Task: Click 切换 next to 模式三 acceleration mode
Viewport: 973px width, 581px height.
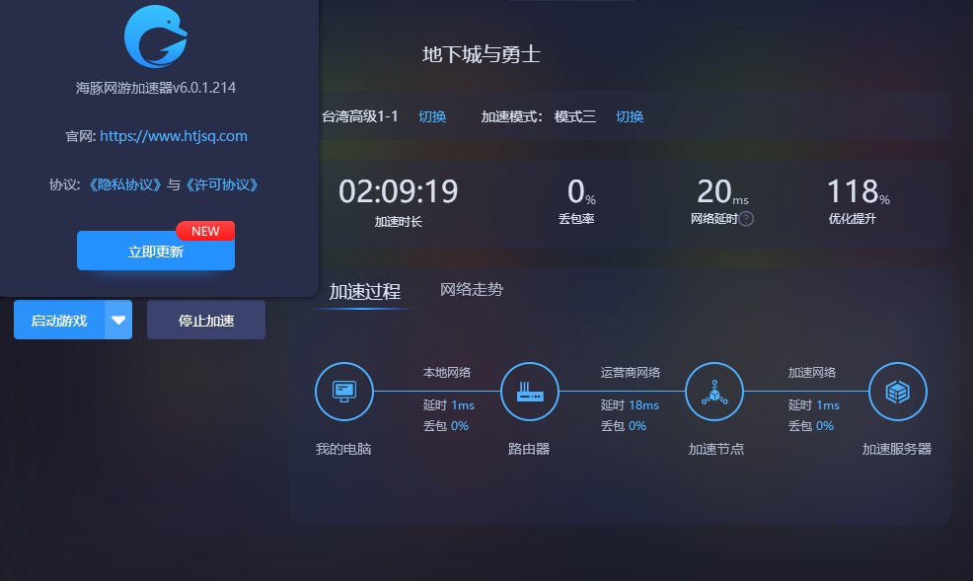Action: pyautogui.click(x=630, y=116)
